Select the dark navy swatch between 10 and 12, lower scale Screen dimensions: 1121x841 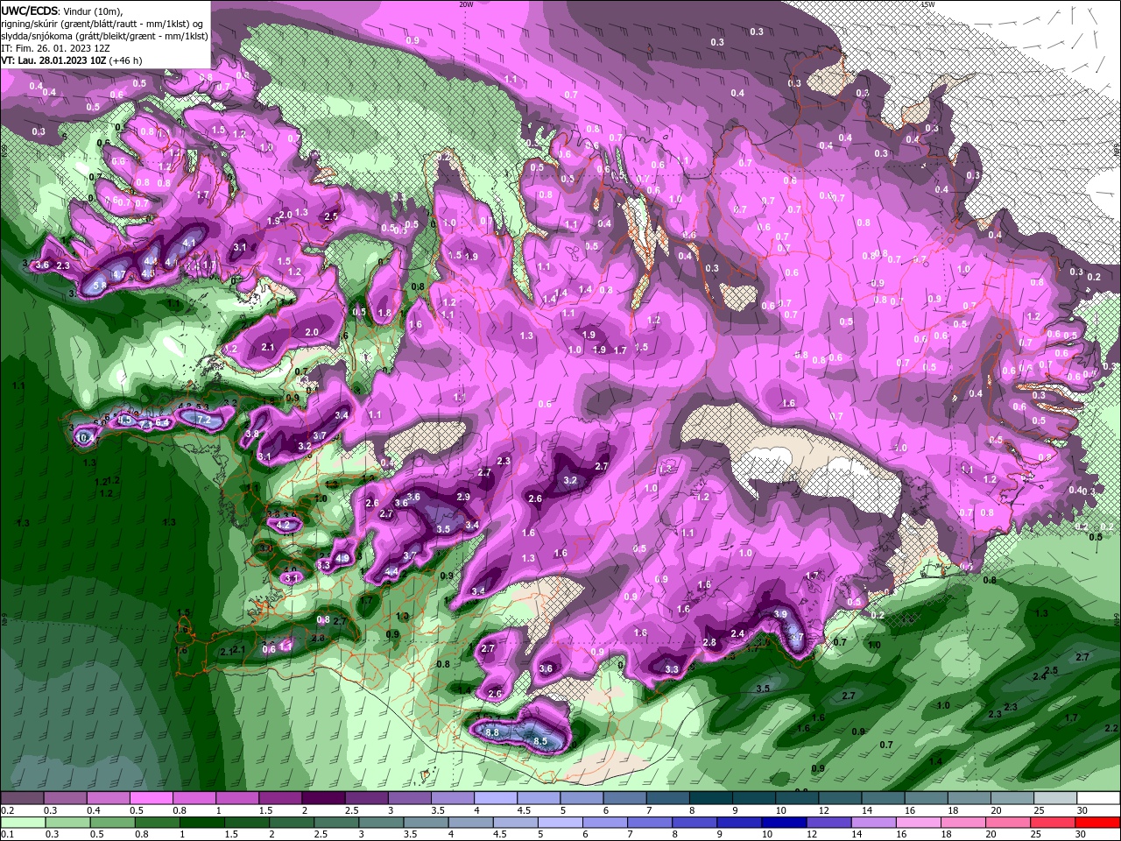[782, 823]
